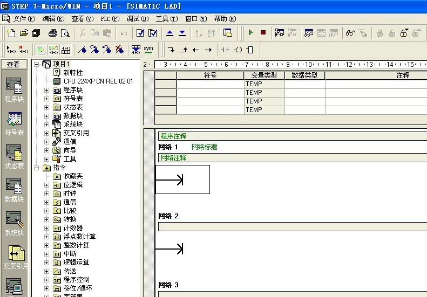Open the 文件(F) menu
427x297 pixels.
coord(24,19)
